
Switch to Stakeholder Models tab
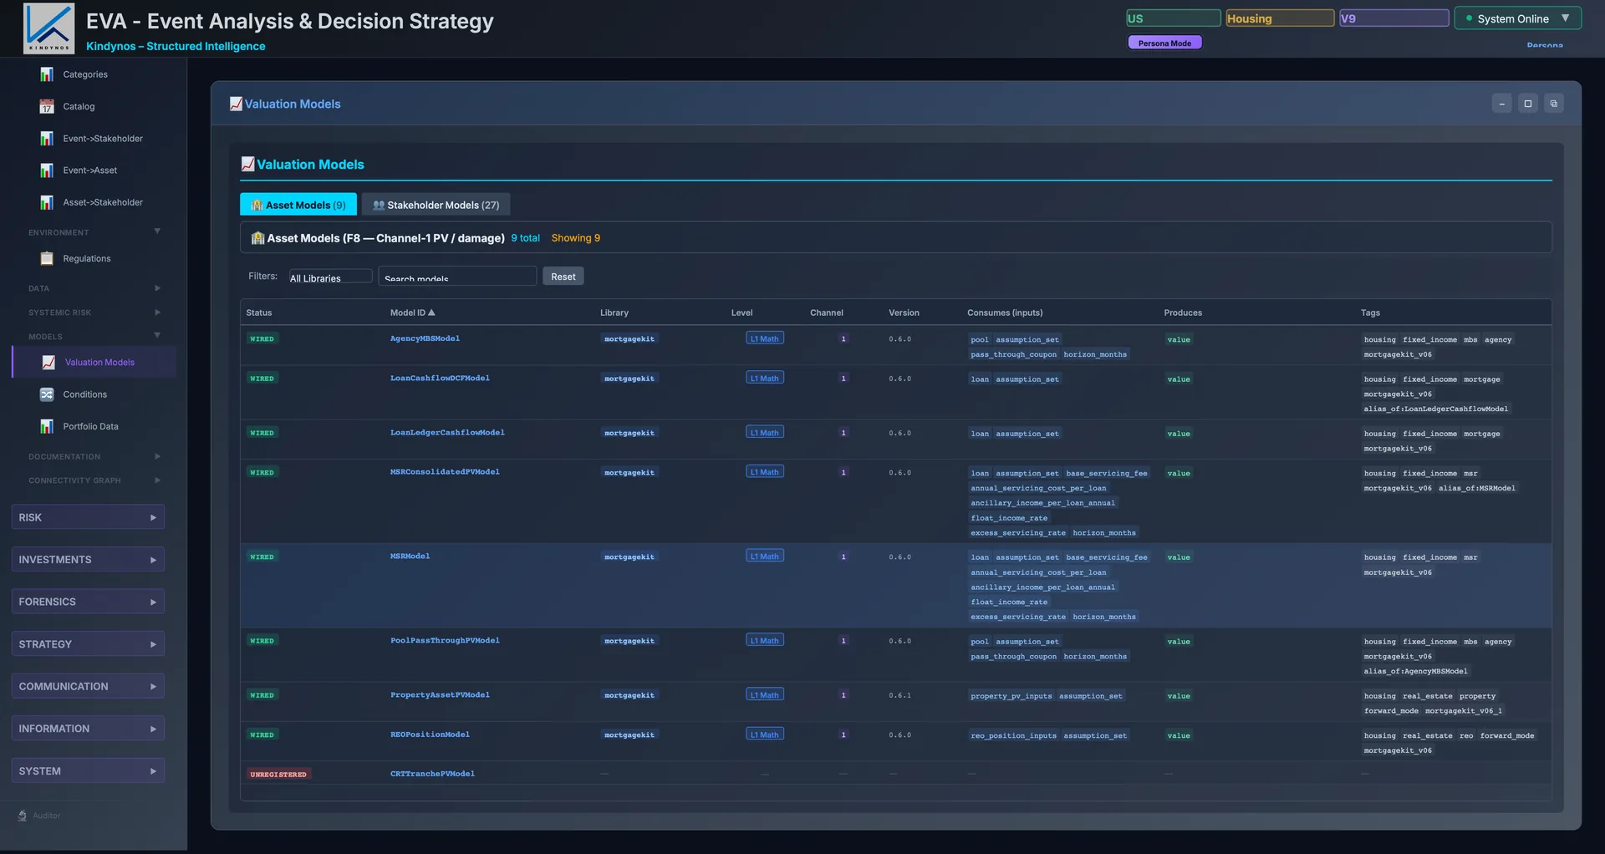(436, 205)
